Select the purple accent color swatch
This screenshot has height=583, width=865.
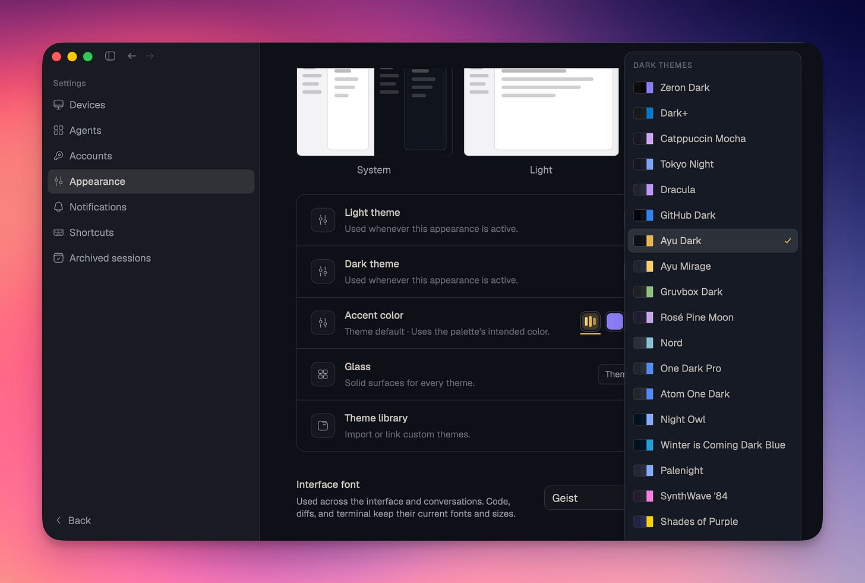click(x=614, y=322)
